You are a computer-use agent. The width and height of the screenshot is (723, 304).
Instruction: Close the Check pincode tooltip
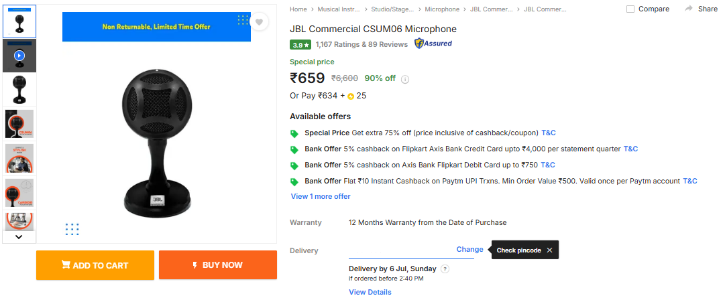click(549, 250)
